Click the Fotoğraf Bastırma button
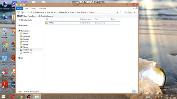This screenshot has height=99, width=177. (x=46, y=16)
